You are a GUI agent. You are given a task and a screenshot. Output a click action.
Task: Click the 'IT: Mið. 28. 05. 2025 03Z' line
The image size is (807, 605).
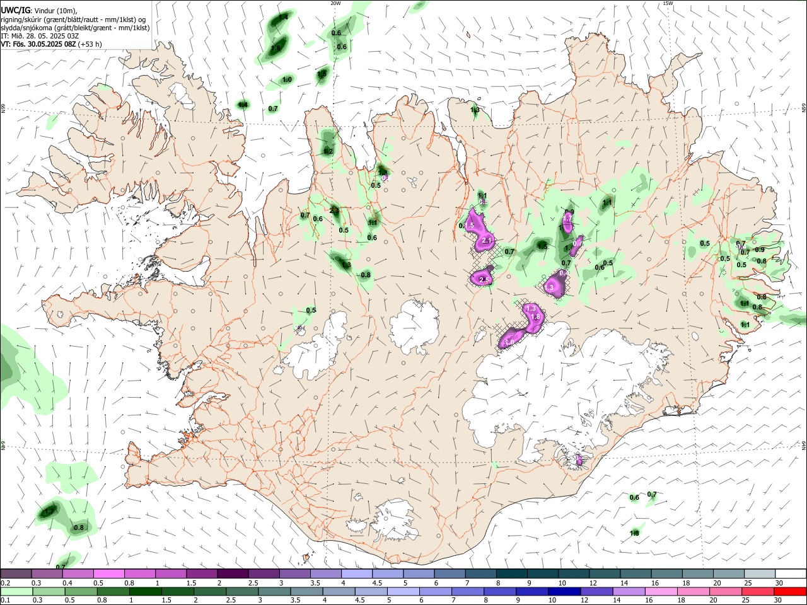(x=40, y=36)
